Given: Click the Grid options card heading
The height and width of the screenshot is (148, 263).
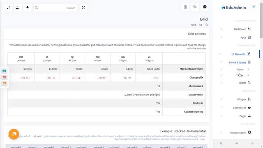Looking at the screenshot, I should (x=197, y=34).
